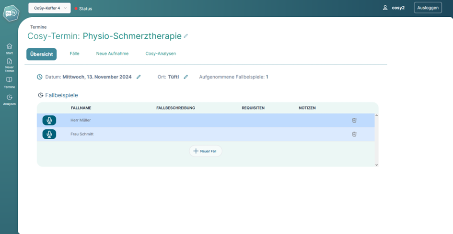Add a case with Neuer Fall button

pos(206,151)
